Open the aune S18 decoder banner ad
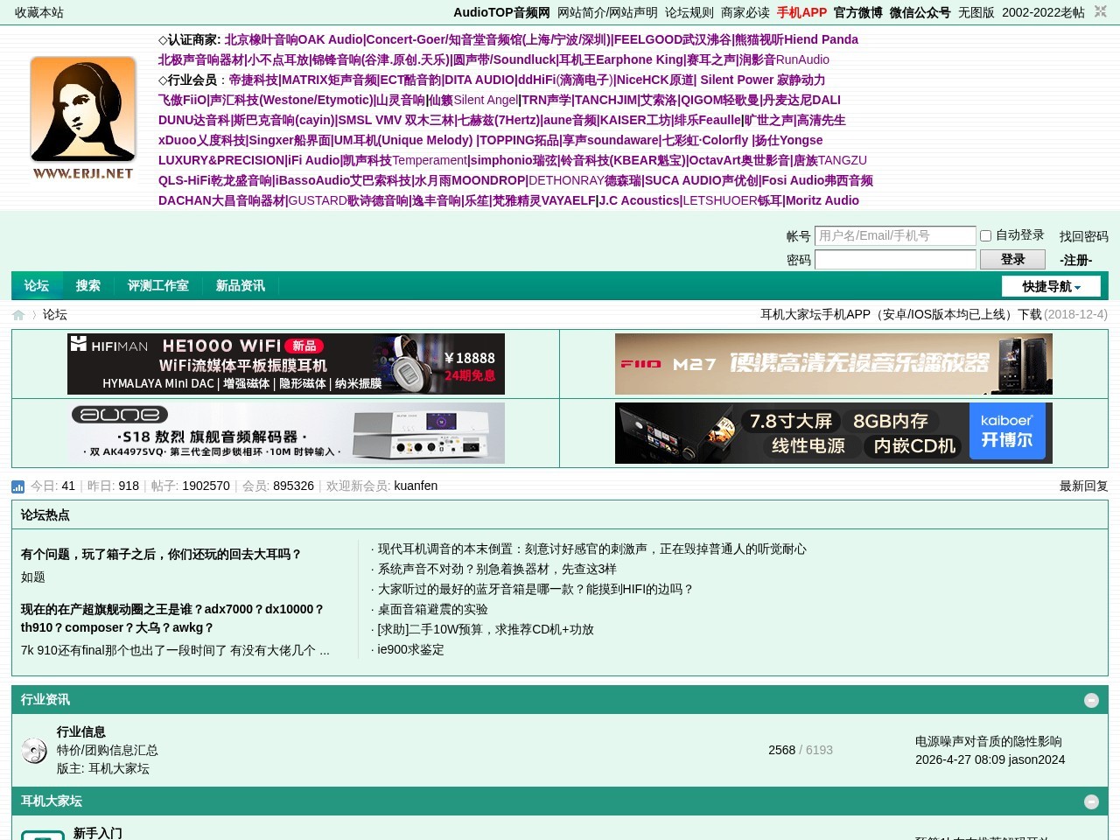1120x840 pixels. pos(286,433)
